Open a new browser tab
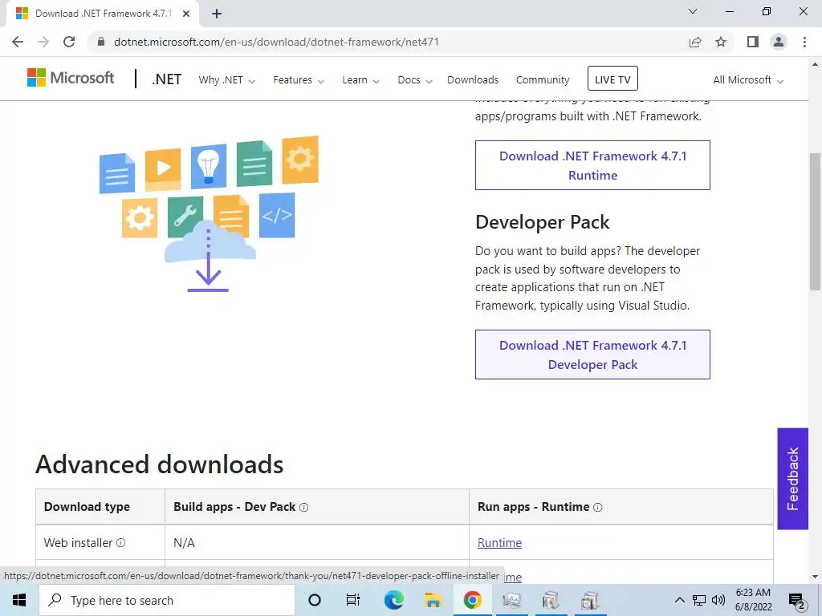Viewport: 822px width, 616px height. click(x=217, y=14)
